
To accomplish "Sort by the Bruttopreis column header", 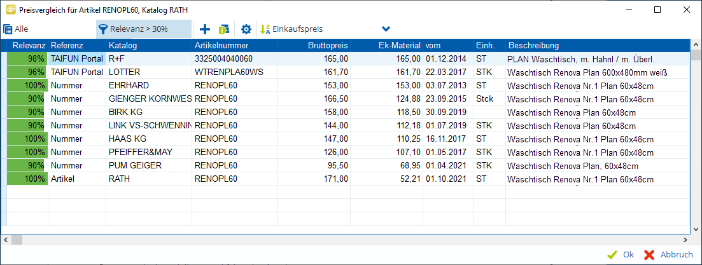I will pos(328,46).
